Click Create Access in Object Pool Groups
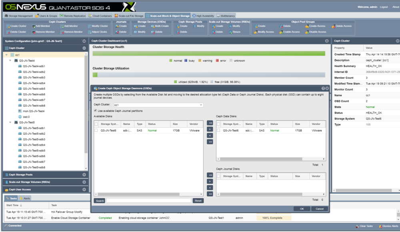Image resolution: width=400 pixels, height=232 pixels. point(315,26)
